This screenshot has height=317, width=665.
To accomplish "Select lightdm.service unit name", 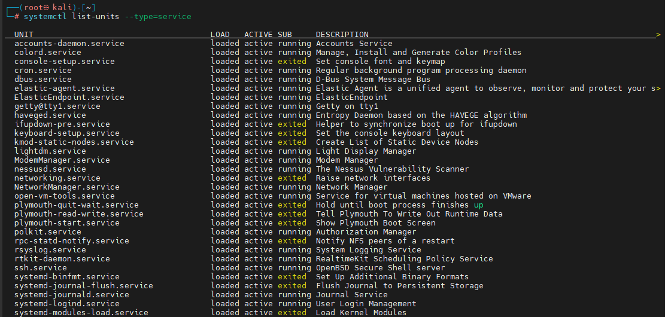I will point(50,151).
